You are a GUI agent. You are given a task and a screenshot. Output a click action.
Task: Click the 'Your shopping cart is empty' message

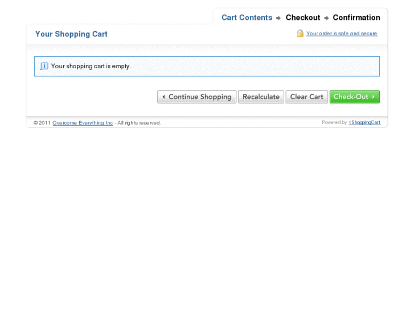[91, 66]
